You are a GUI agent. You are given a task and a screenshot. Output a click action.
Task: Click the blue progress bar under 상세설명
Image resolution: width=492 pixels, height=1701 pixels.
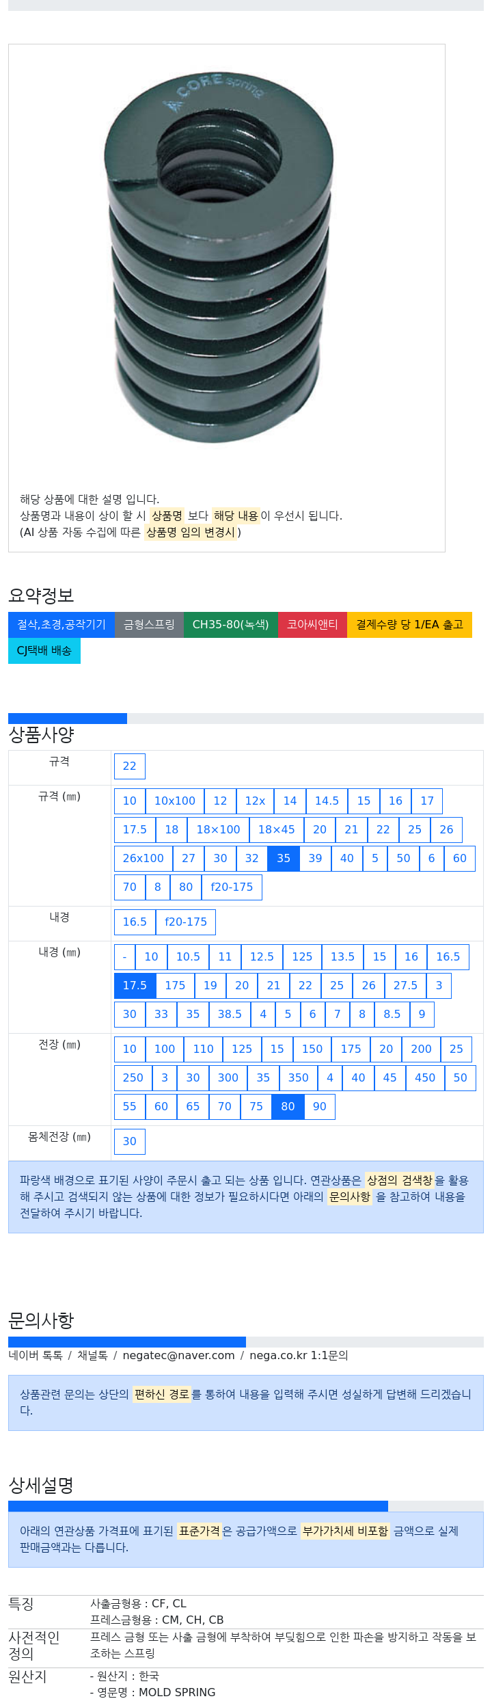click(x=198, y=1505)
